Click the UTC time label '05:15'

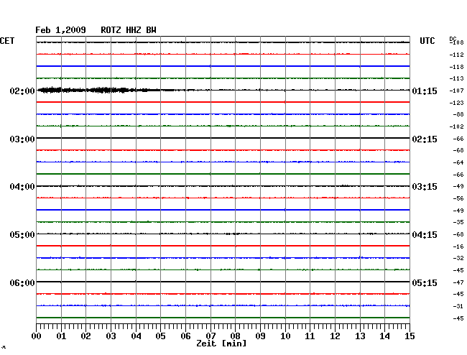point(425,282)
